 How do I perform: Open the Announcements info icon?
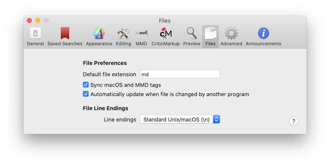coord(263,33)
